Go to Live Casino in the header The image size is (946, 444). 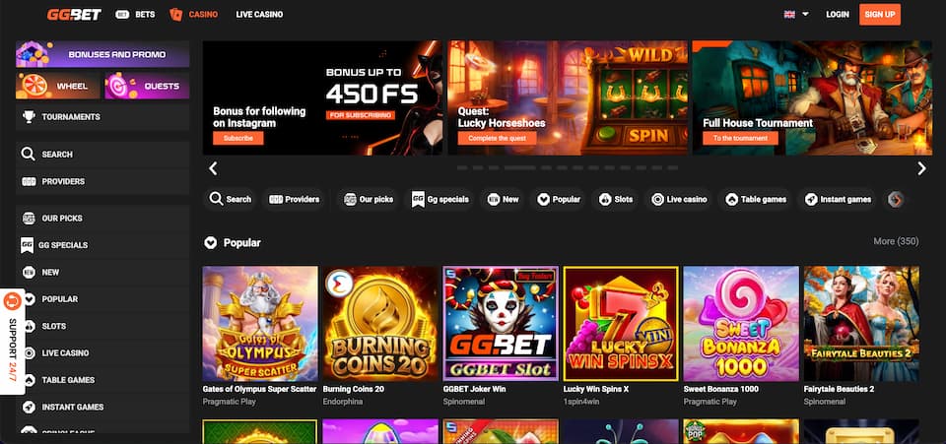(259, 15)
